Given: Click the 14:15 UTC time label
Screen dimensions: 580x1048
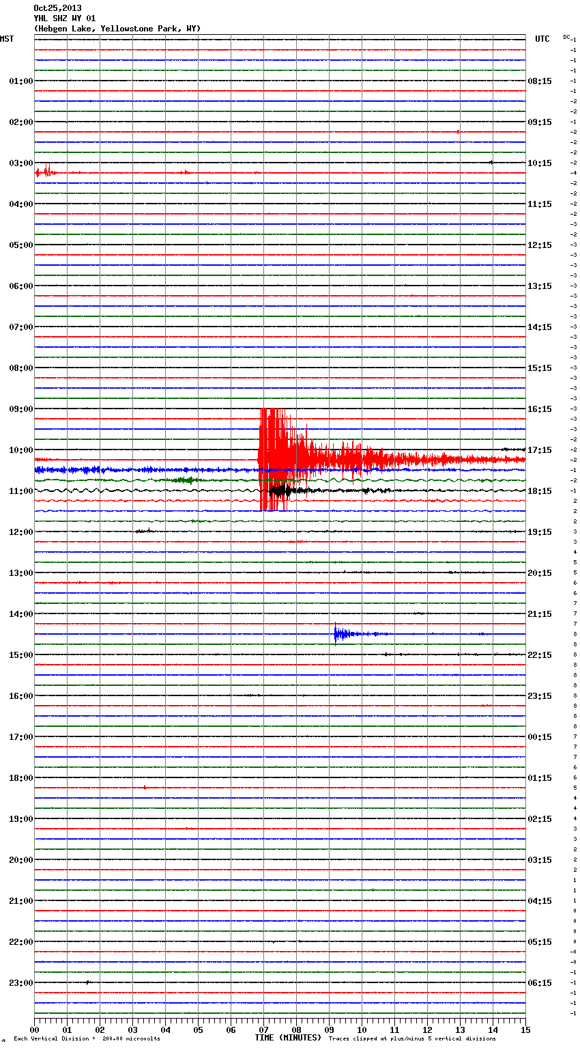Looking at the screenshot, I should point(540,327).
